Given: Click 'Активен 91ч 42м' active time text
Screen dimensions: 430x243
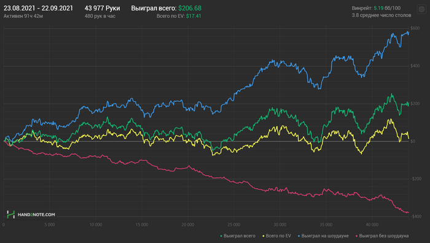Looking at the screenshot, I should 23,16.
